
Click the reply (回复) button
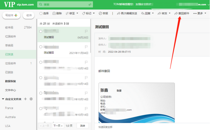coord(146,13)
